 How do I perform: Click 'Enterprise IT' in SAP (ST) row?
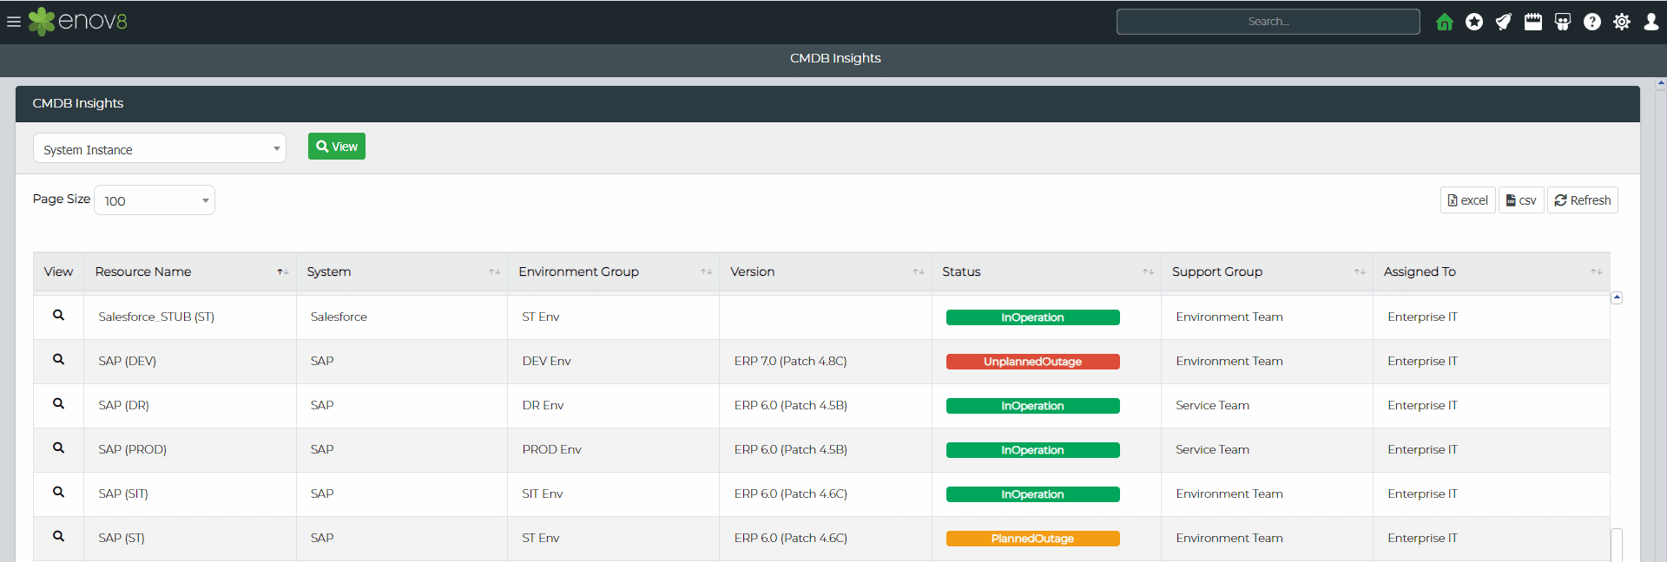pos(1423,538)
